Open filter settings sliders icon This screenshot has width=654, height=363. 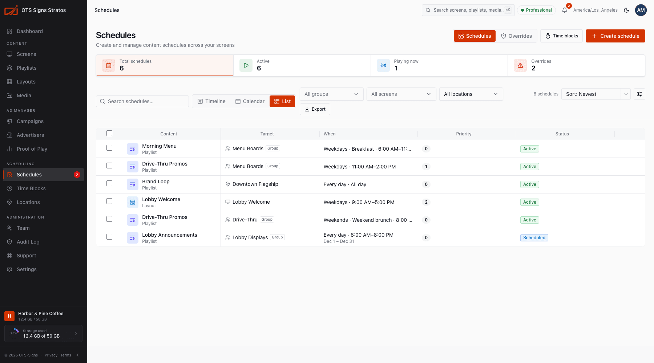click(x=639, y=94)
